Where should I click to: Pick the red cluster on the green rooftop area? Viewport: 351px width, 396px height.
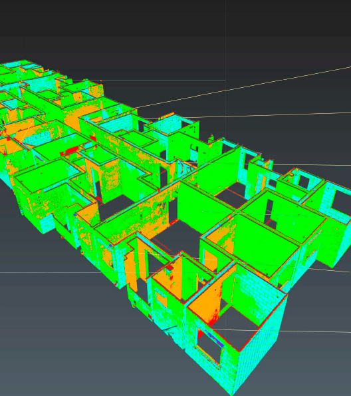click(68, 151)
